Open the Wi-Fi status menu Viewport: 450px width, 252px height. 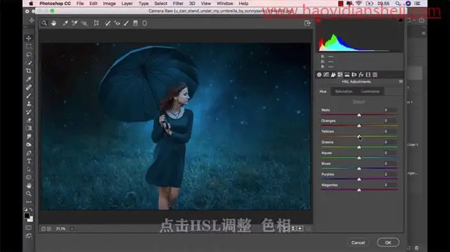click(x=359, y=3)
